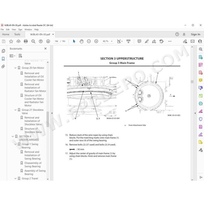This screenshot has height=204, width=204.
Task: Go to previous page arrow
Action: (x=41, y=41)
